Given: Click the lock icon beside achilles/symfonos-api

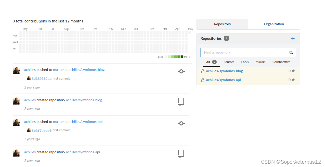Looking at the screenshot, I should pyautogui.click(x=203, y=80).
